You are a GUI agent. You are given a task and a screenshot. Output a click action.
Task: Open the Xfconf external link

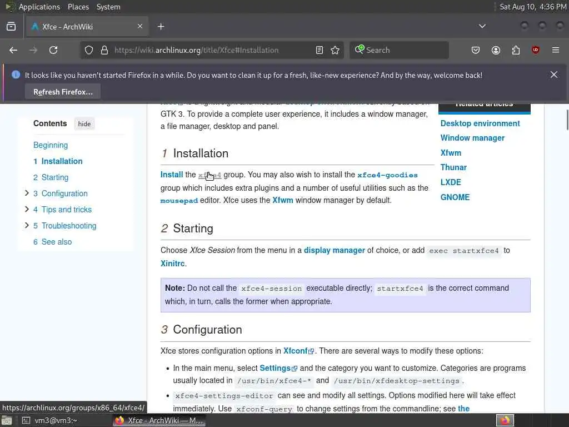point(298,351)
